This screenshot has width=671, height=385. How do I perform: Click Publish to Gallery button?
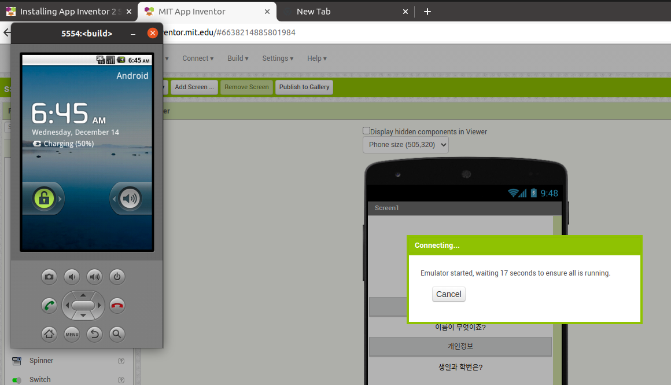304,87
